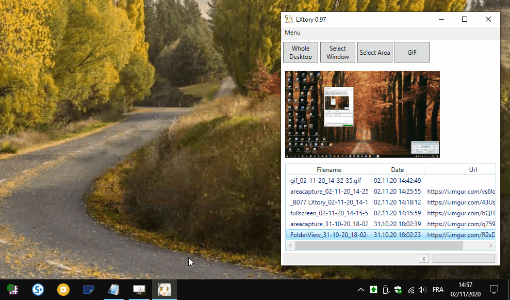Open the green globe grid taskbar app
Screen dimensions: 510x300
tap(12, 289)
